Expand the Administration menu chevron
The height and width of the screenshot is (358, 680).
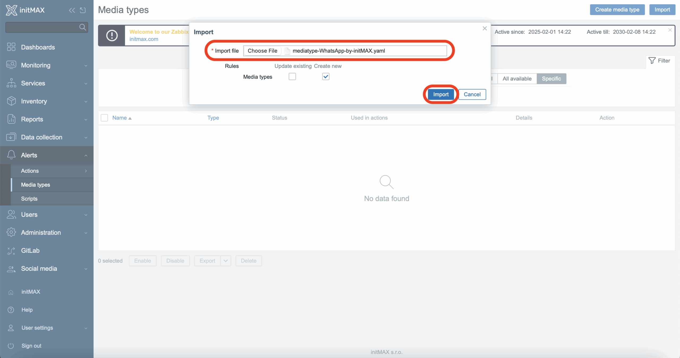tap(86, 233)
